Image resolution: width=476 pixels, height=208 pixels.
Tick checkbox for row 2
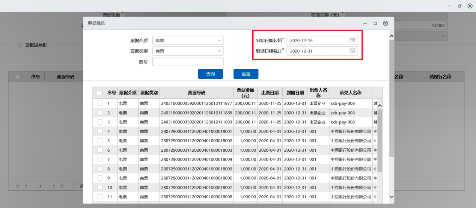pos(100,113)
